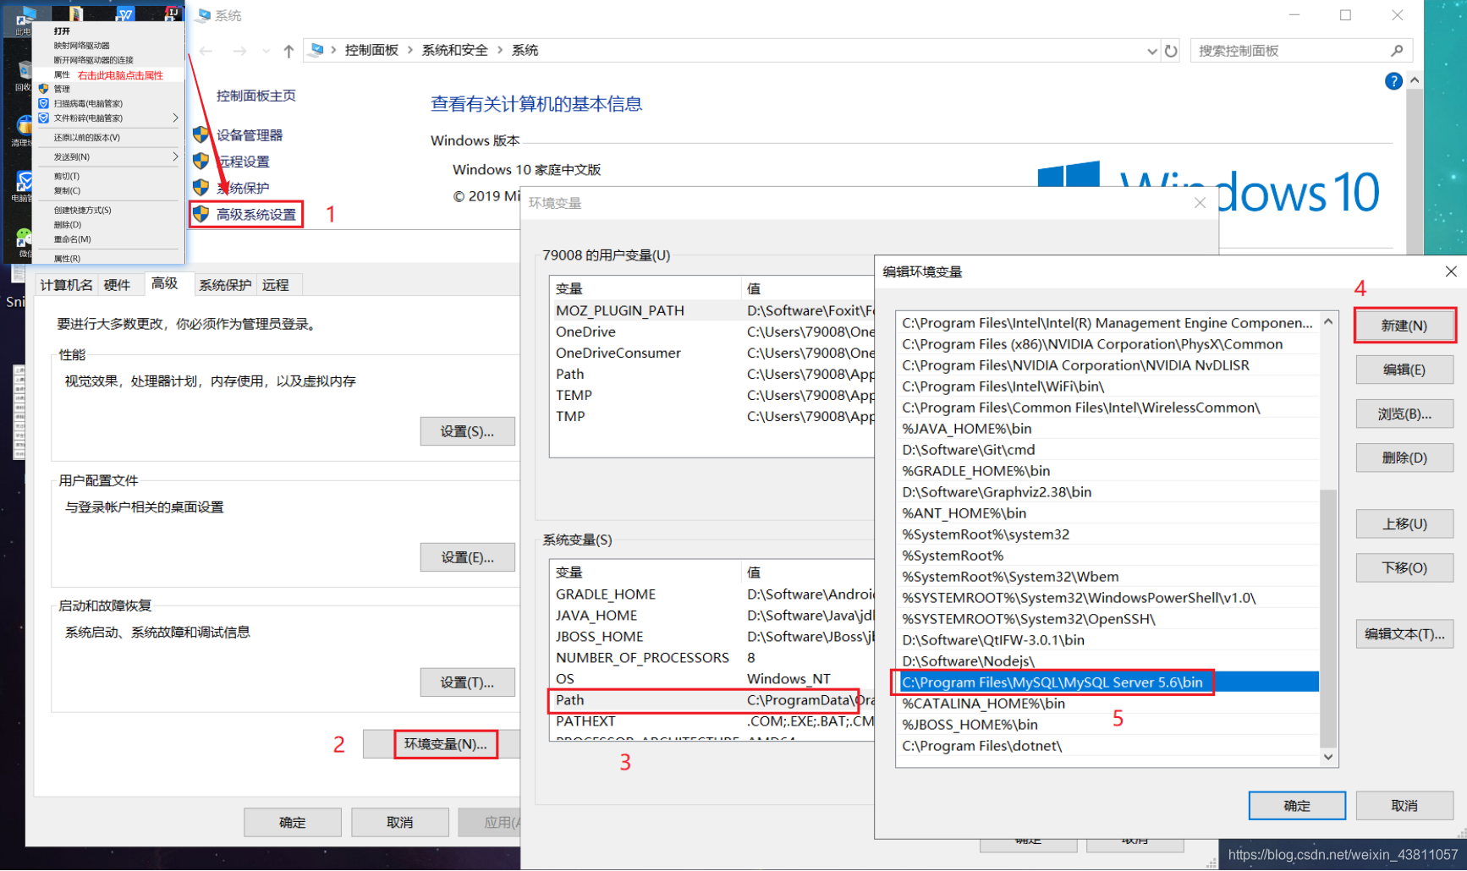The height and width of the screenshot is (871, 1467).
Task: Click the scroll-down arrow of the path list
Action: click(1328, 757)
